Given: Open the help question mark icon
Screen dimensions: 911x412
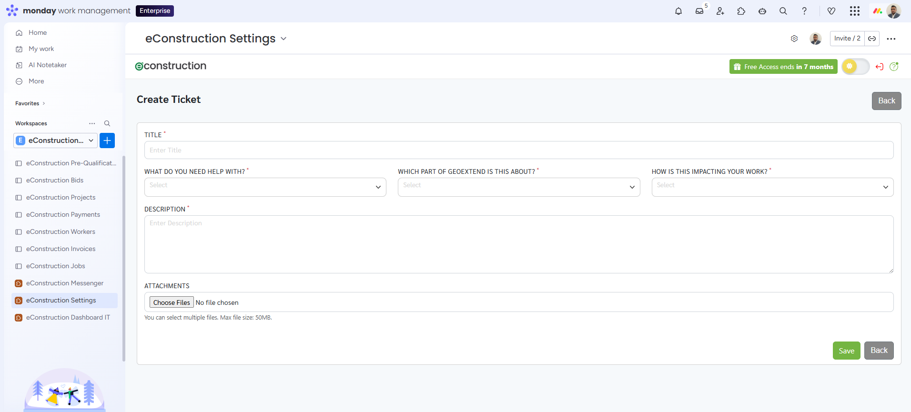Looking at the screenshot, I should [x=804, y=11].
